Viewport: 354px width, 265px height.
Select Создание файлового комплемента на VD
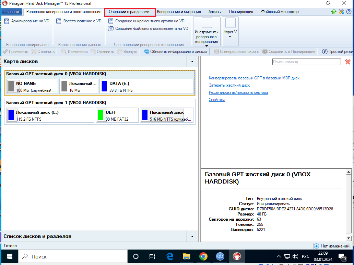(x=148, y=29)
